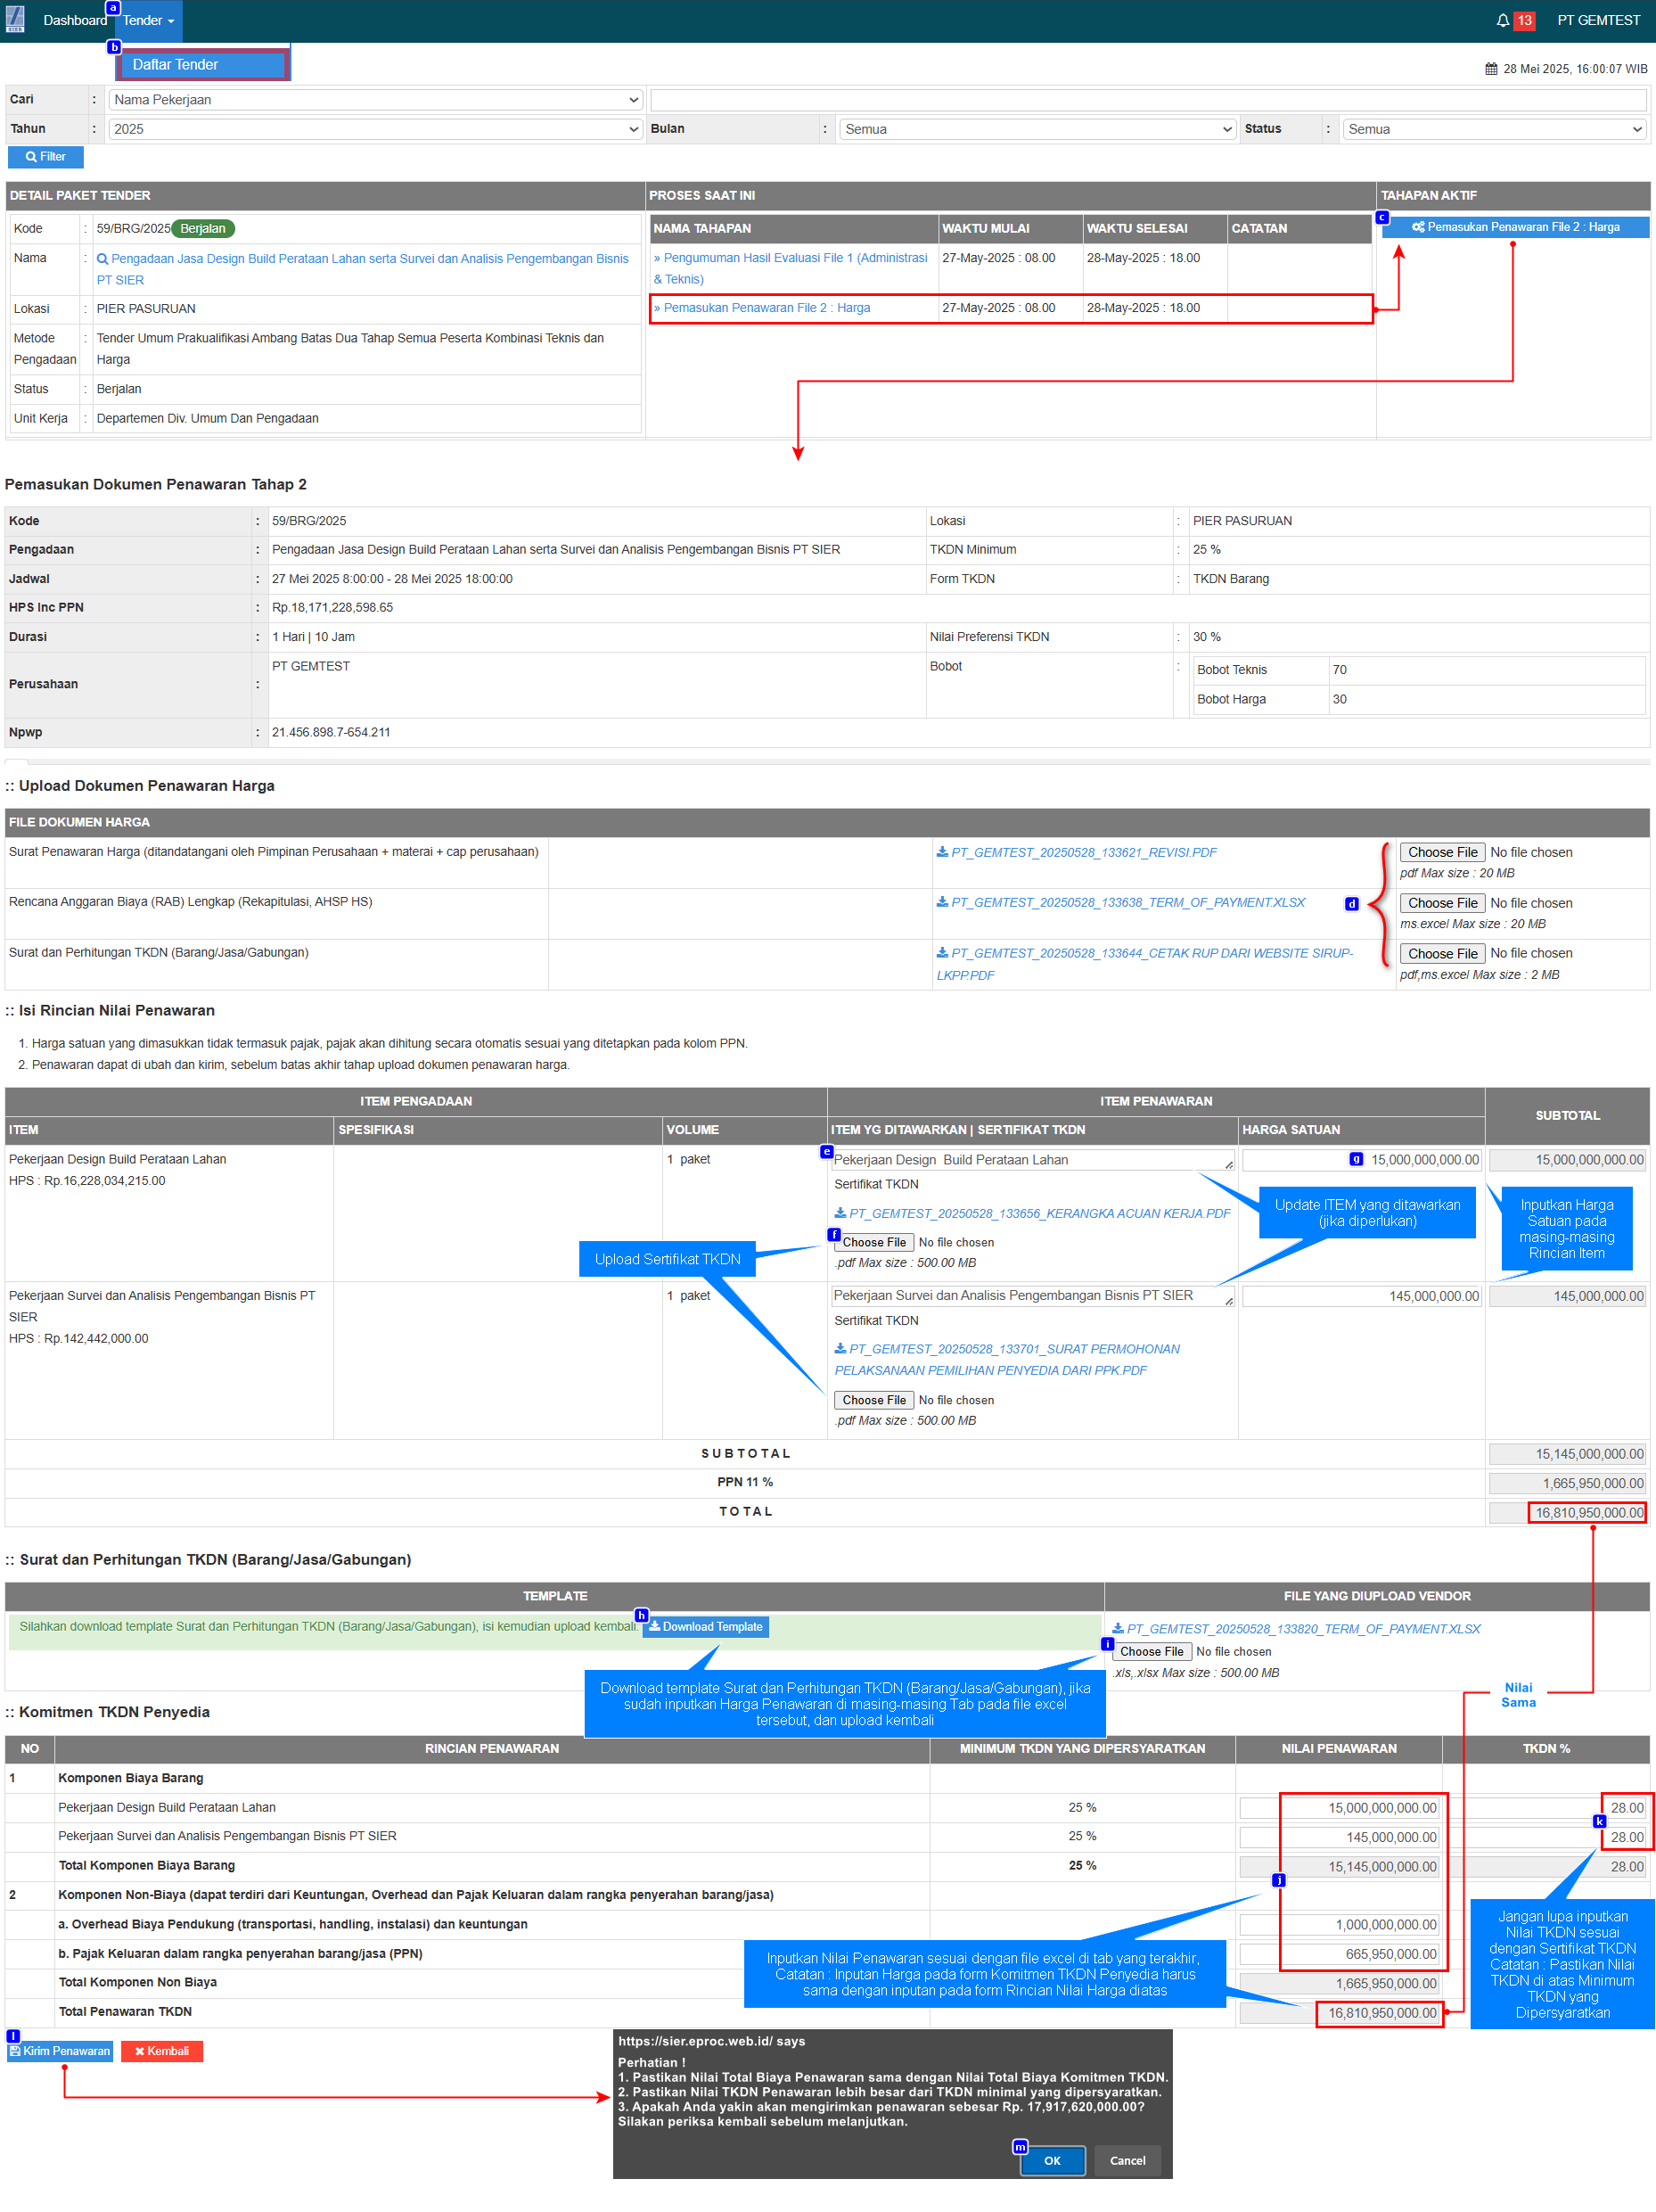Screen dimensions: 1656x2212
Task: Click the app logo in the navbar
Action: (x=15, y=19)
